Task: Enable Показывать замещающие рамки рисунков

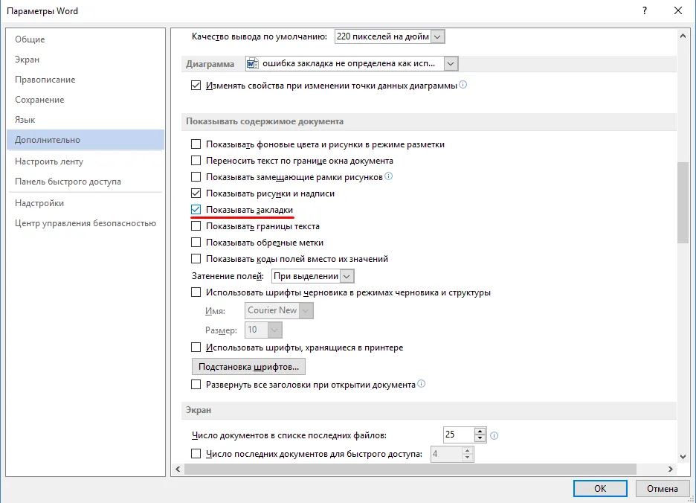Action: pyautogui.click(x=196, y=177)
